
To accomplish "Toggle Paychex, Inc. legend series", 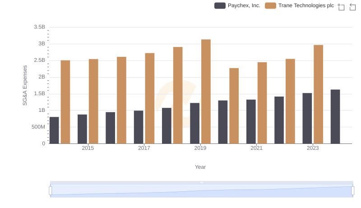I will click(x=237, y=5).
